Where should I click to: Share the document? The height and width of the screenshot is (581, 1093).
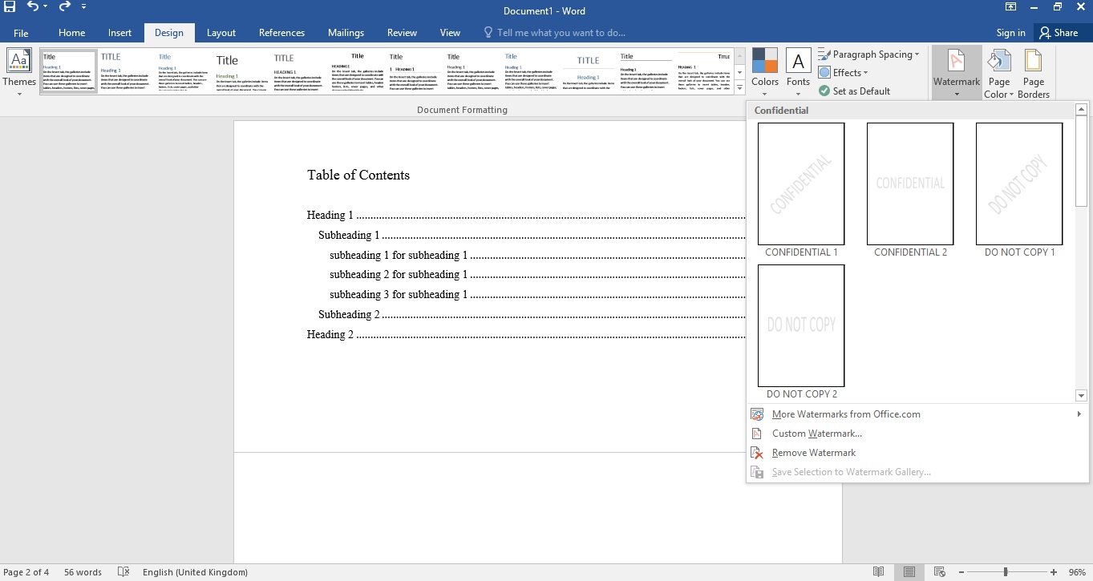pos(1058,33)
